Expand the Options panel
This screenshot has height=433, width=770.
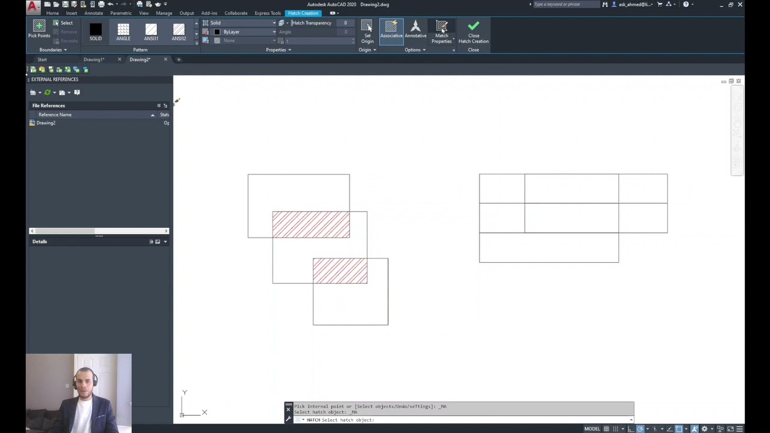(415, 50)
